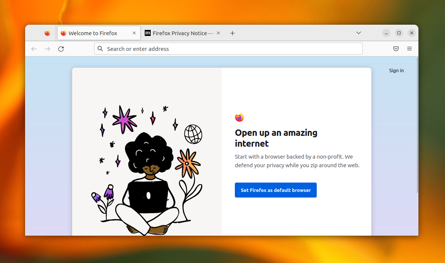Go back one page

click(34, 49)
